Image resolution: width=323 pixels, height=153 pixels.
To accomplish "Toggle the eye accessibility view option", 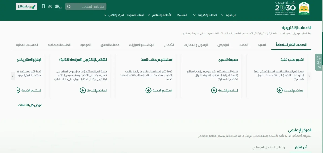I will click(50, 6).
